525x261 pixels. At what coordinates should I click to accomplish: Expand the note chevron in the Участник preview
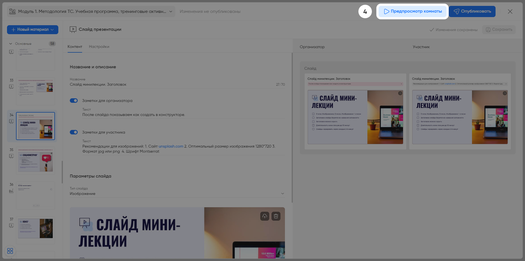tap(506, 84)
